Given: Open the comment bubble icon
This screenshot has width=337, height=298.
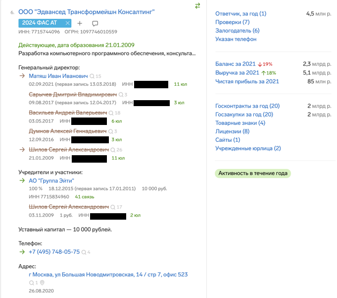Looking at the screenshot, I should (95, 23).
